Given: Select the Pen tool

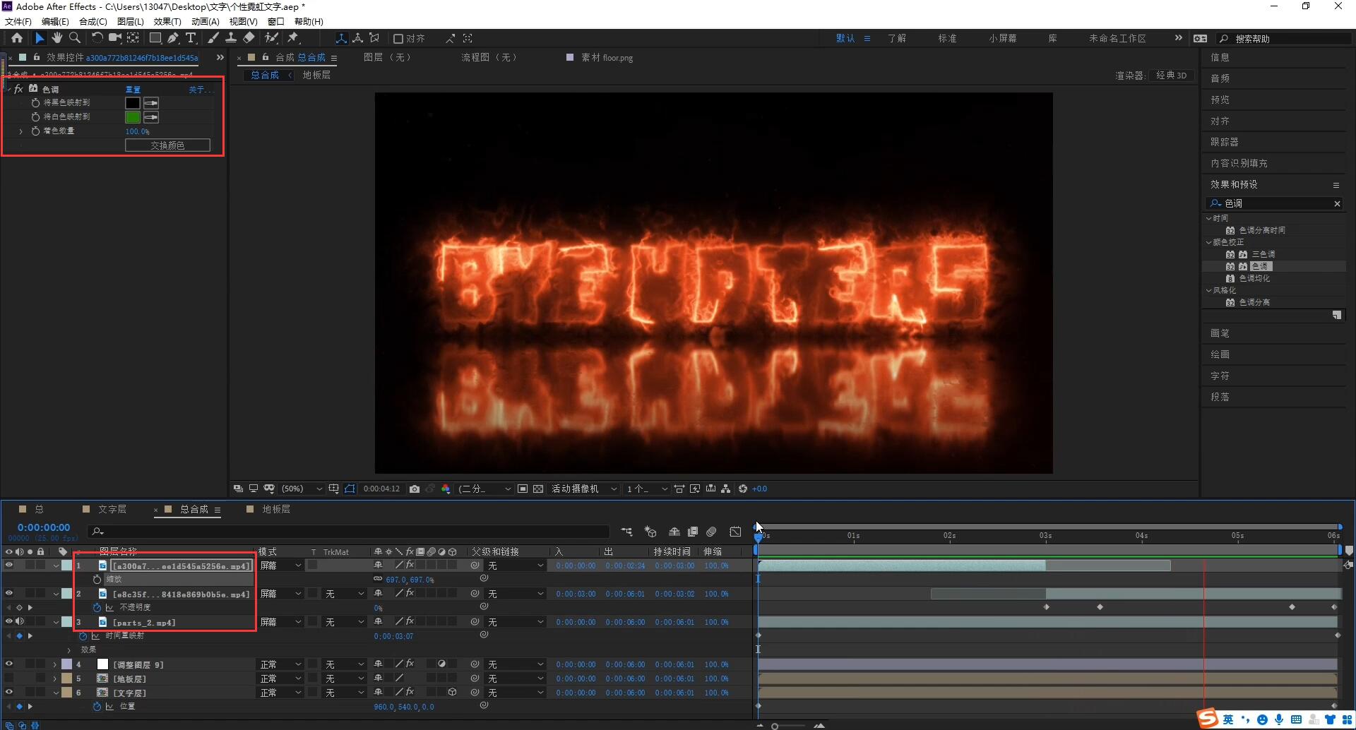Looking at the screenshot, I should pyautogui.click(x=173, y=38).
